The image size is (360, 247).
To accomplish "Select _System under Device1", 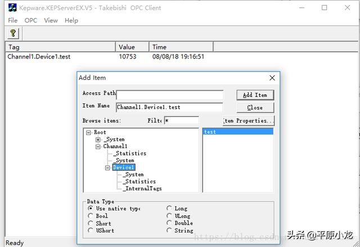I will click(x=133, y=174).
